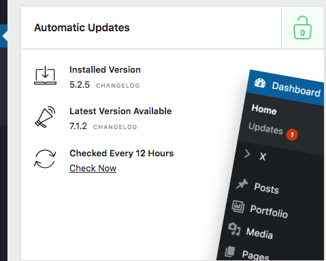This screenshot has height=261, width=326.
Task: Click the megaphone icon beside Latest Version Available
Action: (45, 117)
